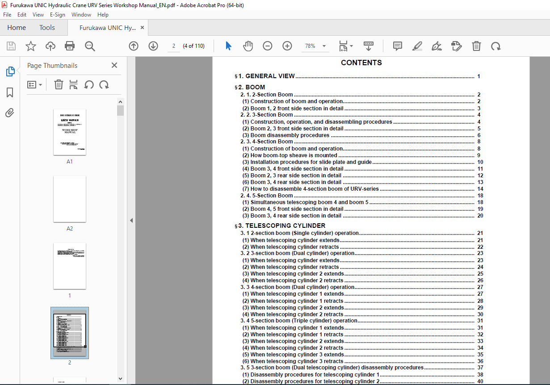Open thumbnails options dropdown menu

pos(35,84)
